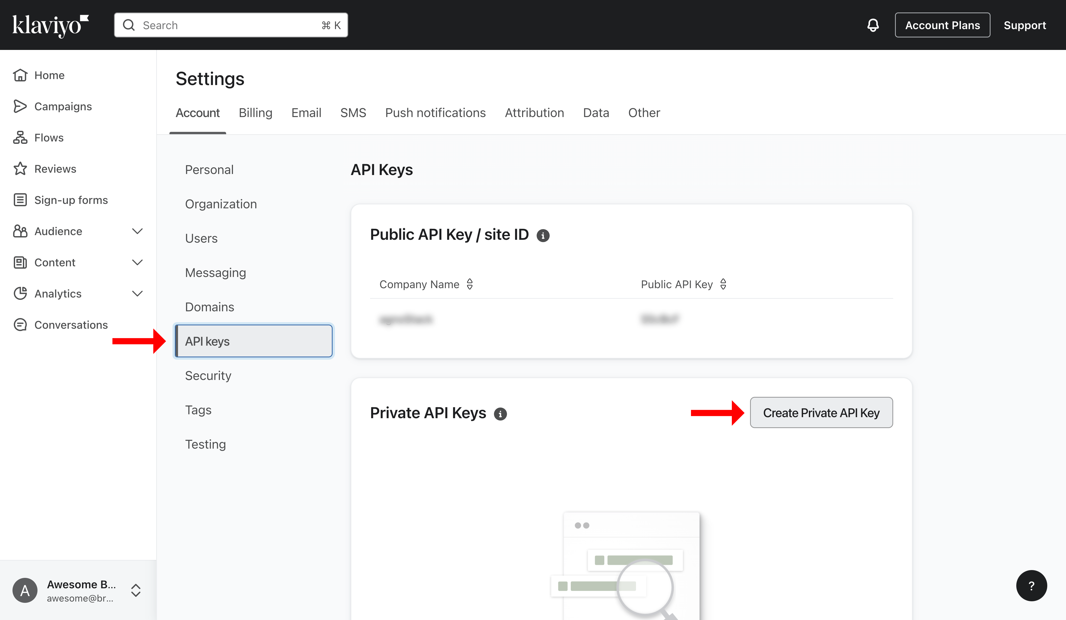The image size is (1066, 620).
Task: Open the Support link
Action: [1025, 25]
